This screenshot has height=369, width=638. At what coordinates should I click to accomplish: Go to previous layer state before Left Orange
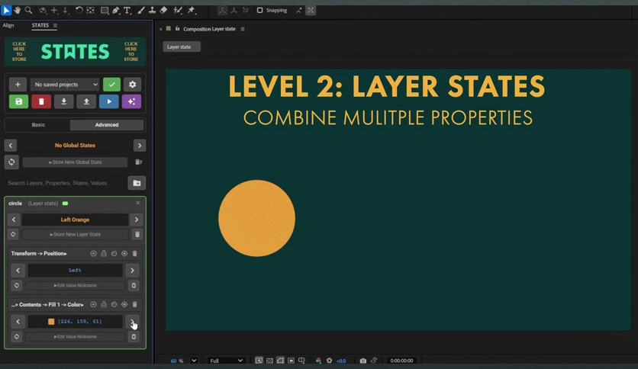point(14,220)
